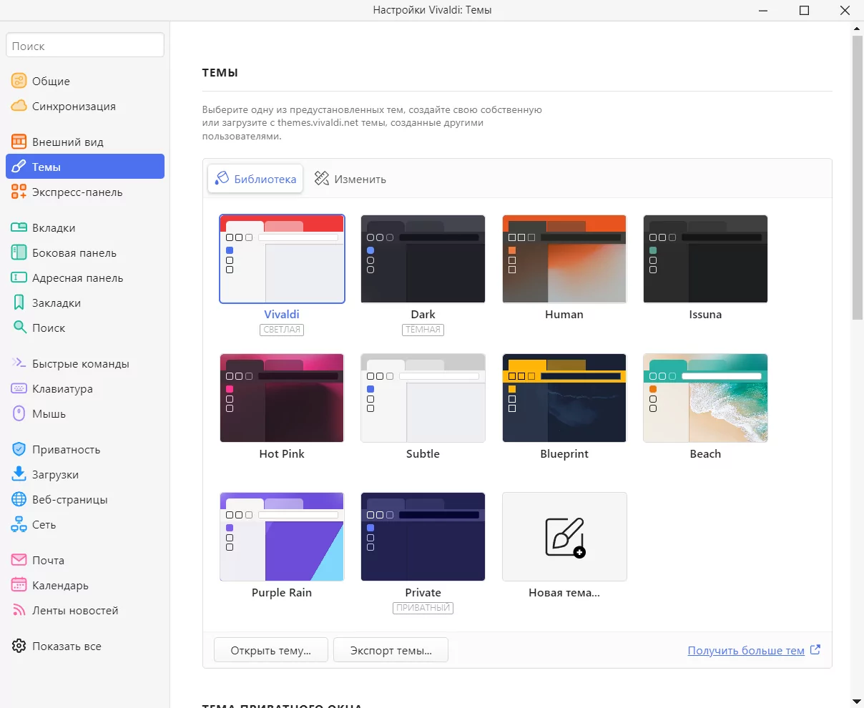864x708 pixels.
Task: Click the Приватность shield icon
Action: pos(19,449)
